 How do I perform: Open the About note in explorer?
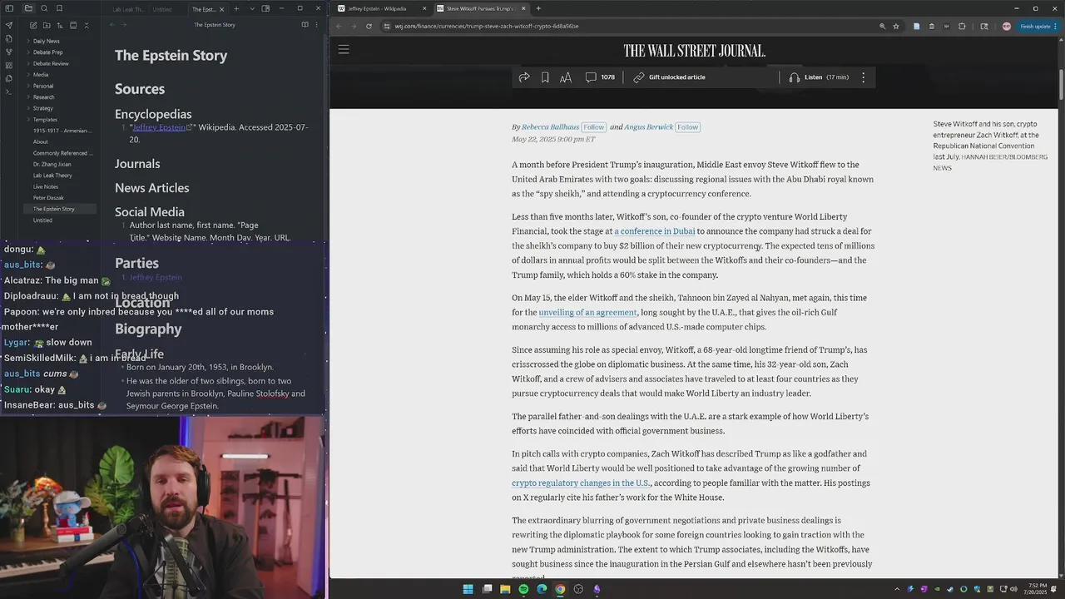pos(41,141)
